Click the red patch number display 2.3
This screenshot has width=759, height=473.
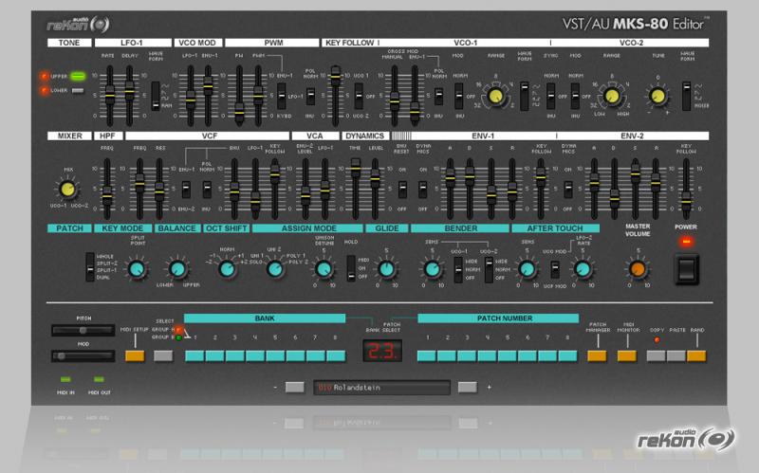(x=382, y=351)
